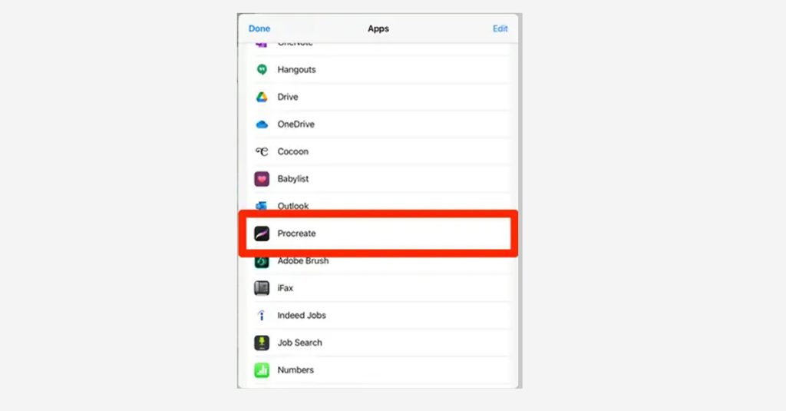Tap Edit in the Apps header
786x411 pixels.
(x=500, y=28)
